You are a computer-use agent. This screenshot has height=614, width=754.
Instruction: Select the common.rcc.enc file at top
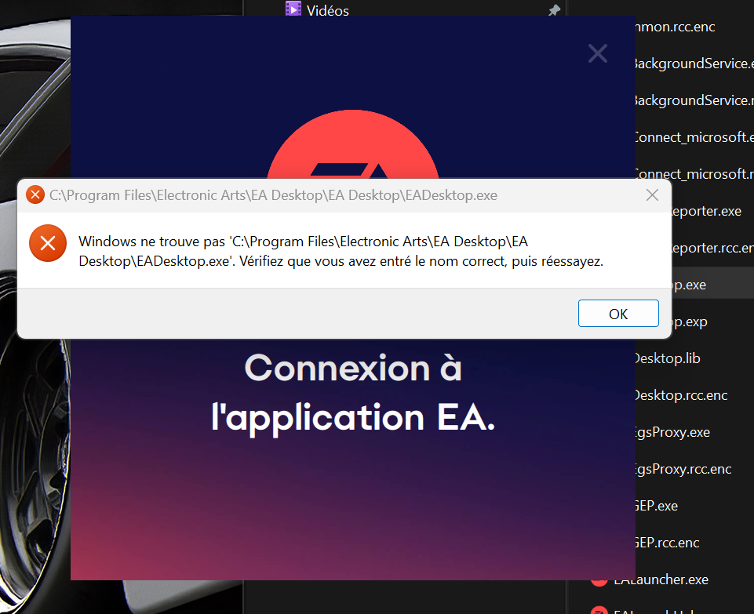coord(675,27)
